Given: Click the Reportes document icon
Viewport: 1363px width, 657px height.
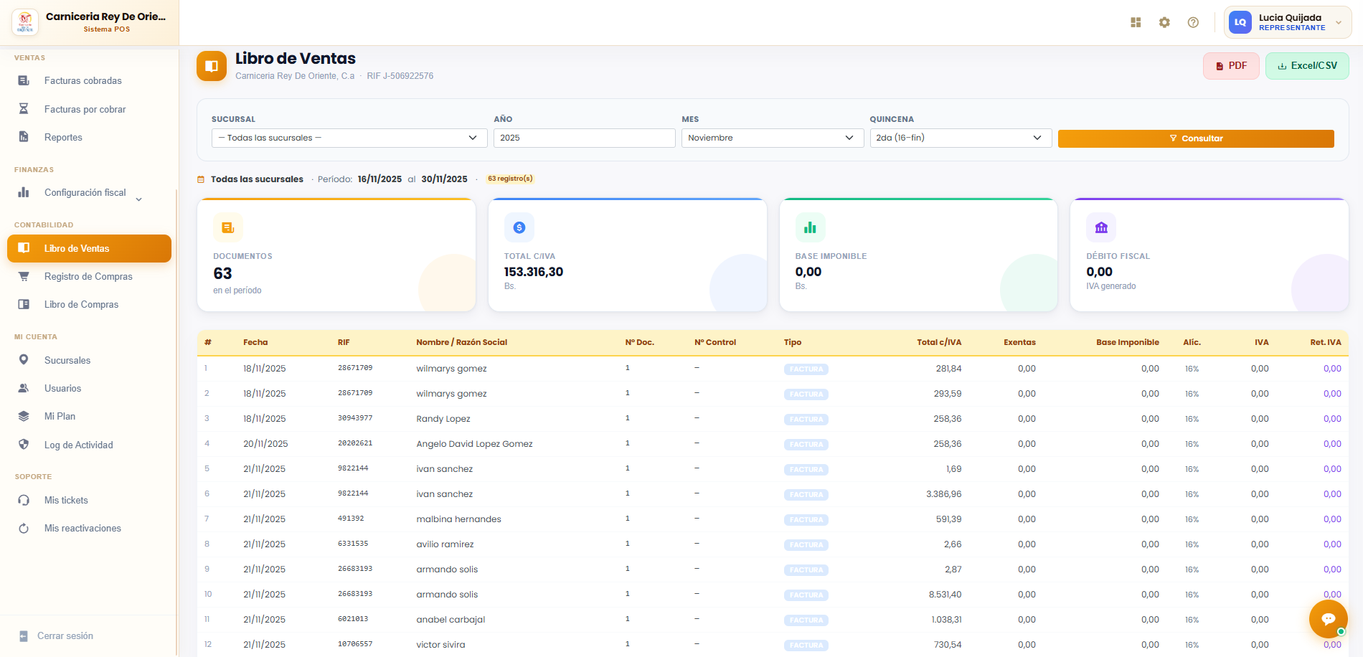Looking at the screenshot, I should point(24,137).
